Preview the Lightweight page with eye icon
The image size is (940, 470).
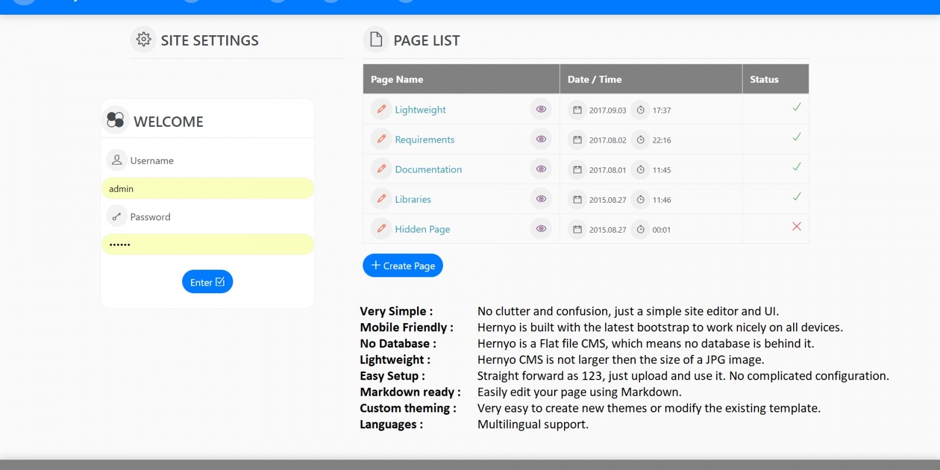point(541,109)
